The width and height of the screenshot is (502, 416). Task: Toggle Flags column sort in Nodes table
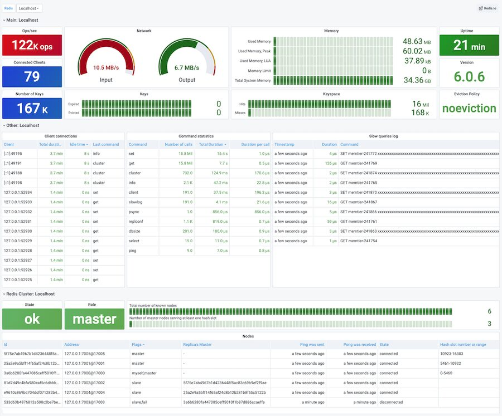tap(137, 344)
